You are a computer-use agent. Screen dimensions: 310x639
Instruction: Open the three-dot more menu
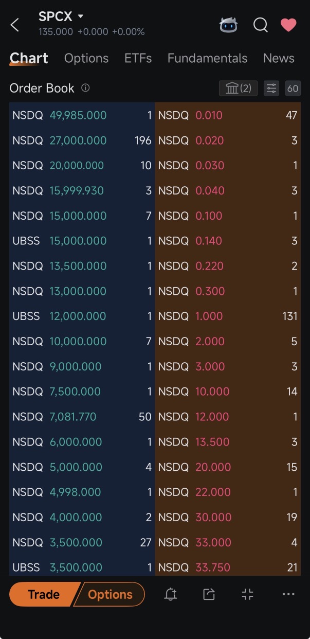288,595
